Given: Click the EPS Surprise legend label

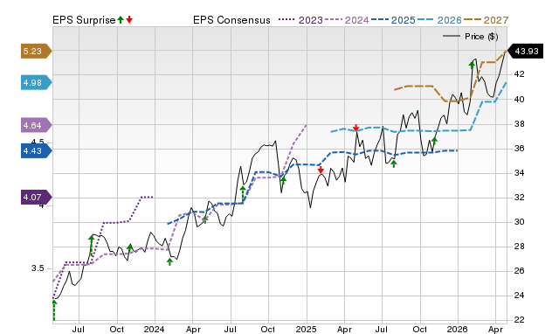Looking at the screenshot, I should tap(84, 20).
